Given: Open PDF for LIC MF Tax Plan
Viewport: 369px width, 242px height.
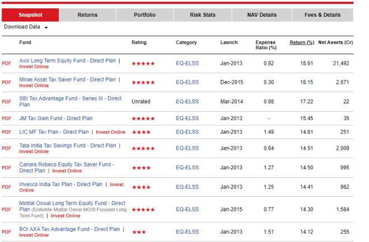Looking at the screenshot, I should point(6,132).
